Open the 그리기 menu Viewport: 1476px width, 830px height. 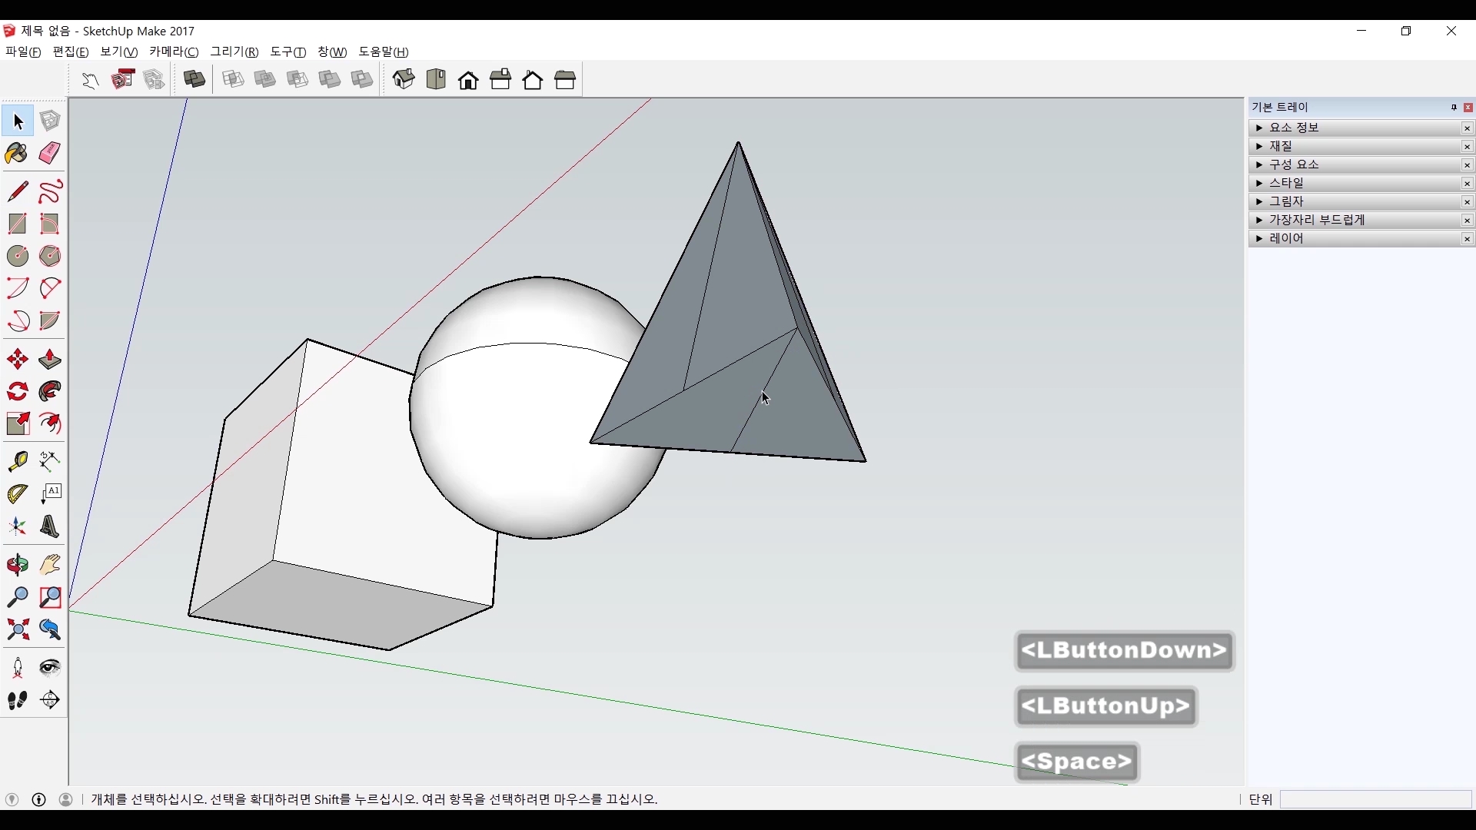[x=234, y=51]
